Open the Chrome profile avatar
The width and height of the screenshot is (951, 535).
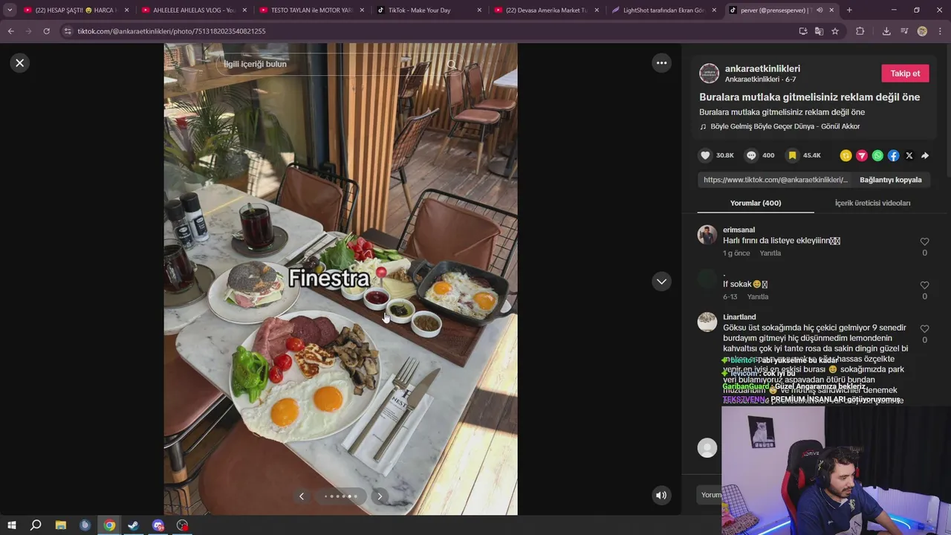(x=922, y=31)
